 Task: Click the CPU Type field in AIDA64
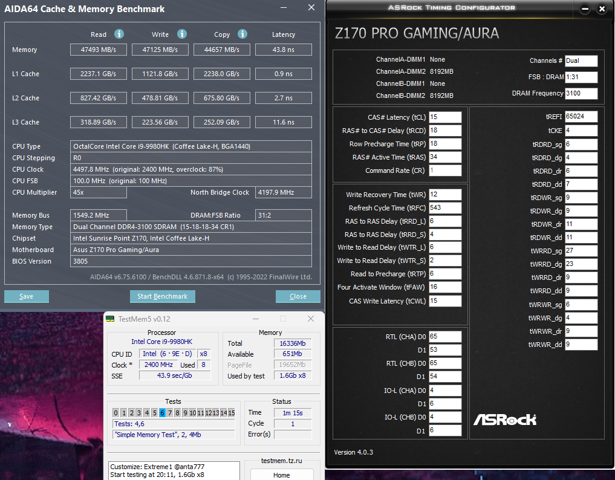coord(191,146)
